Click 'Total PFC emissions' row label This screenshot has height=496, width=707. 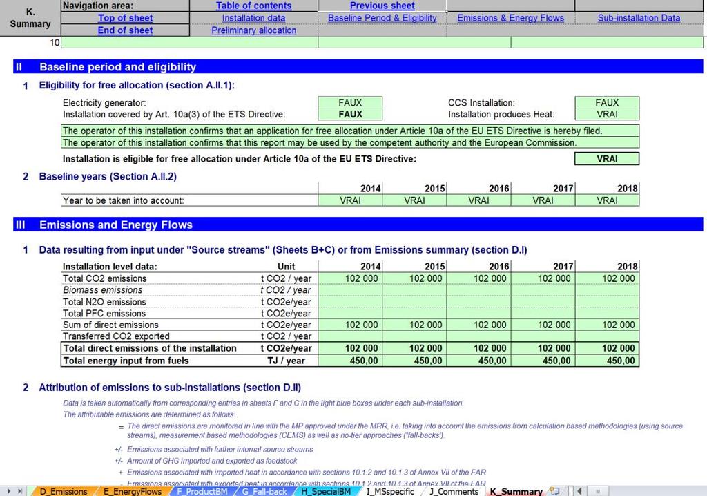[x=104, y=313]
